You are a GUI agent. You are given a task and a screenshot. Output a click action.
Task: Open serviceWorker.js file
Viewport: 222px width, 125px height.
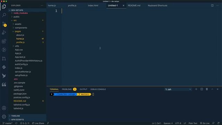[23, 72]
